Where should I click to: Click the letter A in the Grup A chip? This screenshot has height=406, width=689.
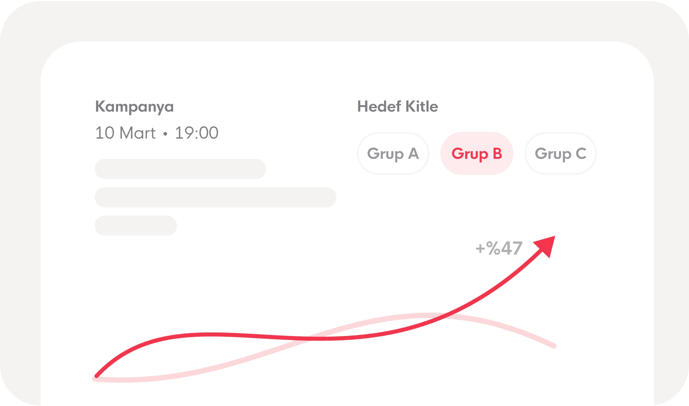[x=413, y=153]
